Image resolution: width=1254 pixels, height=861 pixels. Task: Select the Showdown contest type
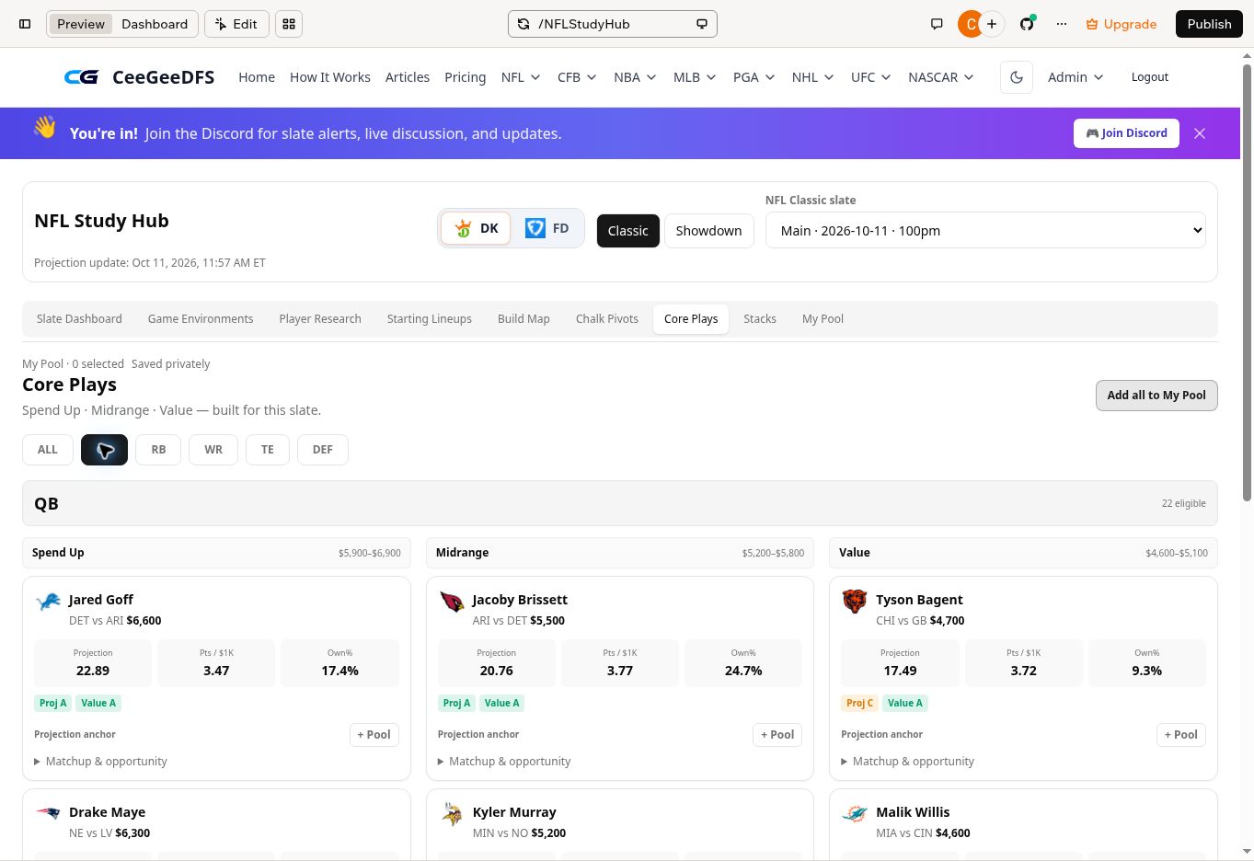[x=708, y=231]
